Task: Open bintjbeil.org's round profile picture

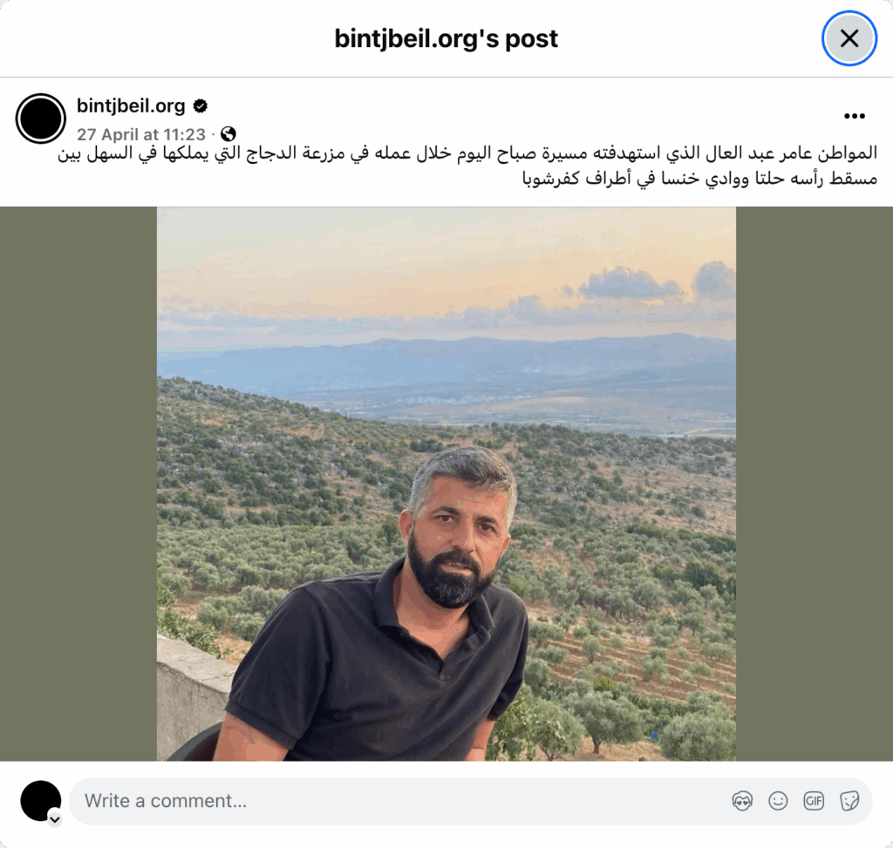Action: [40, 119]
